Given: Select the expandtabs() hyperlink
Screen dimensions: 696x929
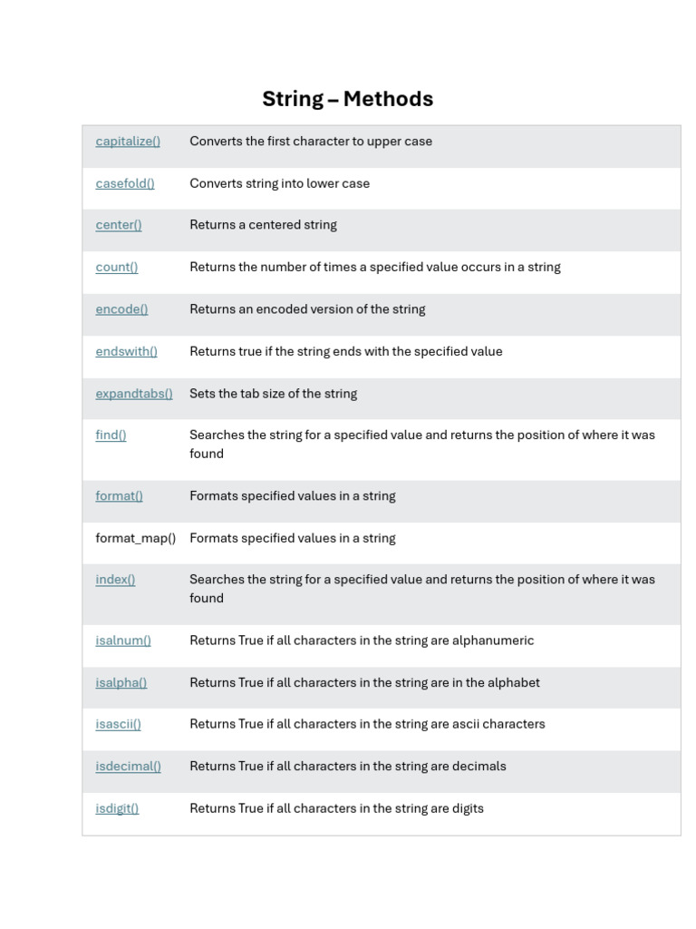Looking at the screenshot, I should pos(134,394).
